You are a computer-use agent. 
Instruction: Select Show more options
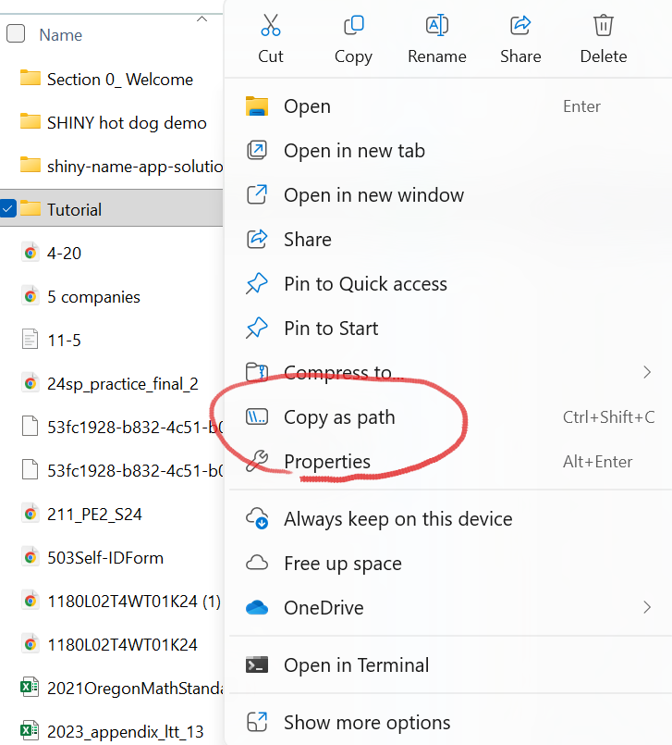(367, 723)
